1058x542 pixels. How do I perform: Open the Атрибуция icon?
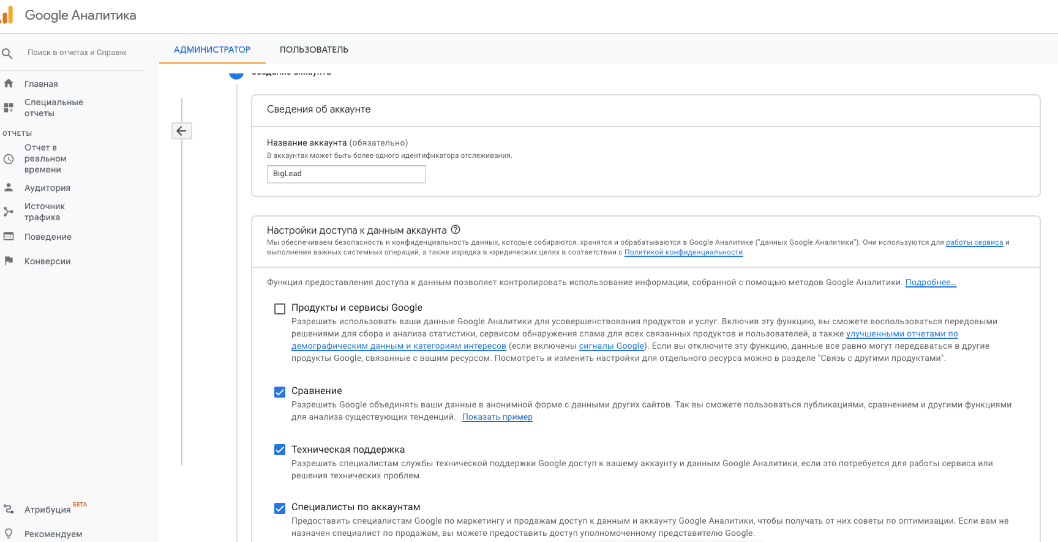9,509
